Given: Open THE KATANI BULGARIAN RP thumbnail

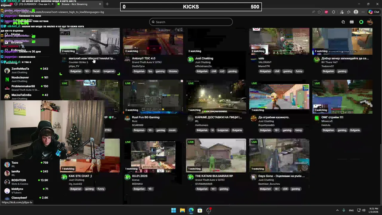Looking at the screenshot, I should tap(216, 156).
